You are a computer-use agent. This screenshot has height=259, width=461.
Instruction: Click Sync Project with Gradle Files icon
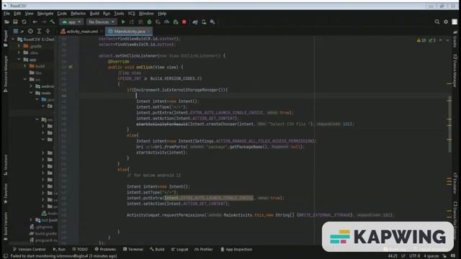coord(195,22)
